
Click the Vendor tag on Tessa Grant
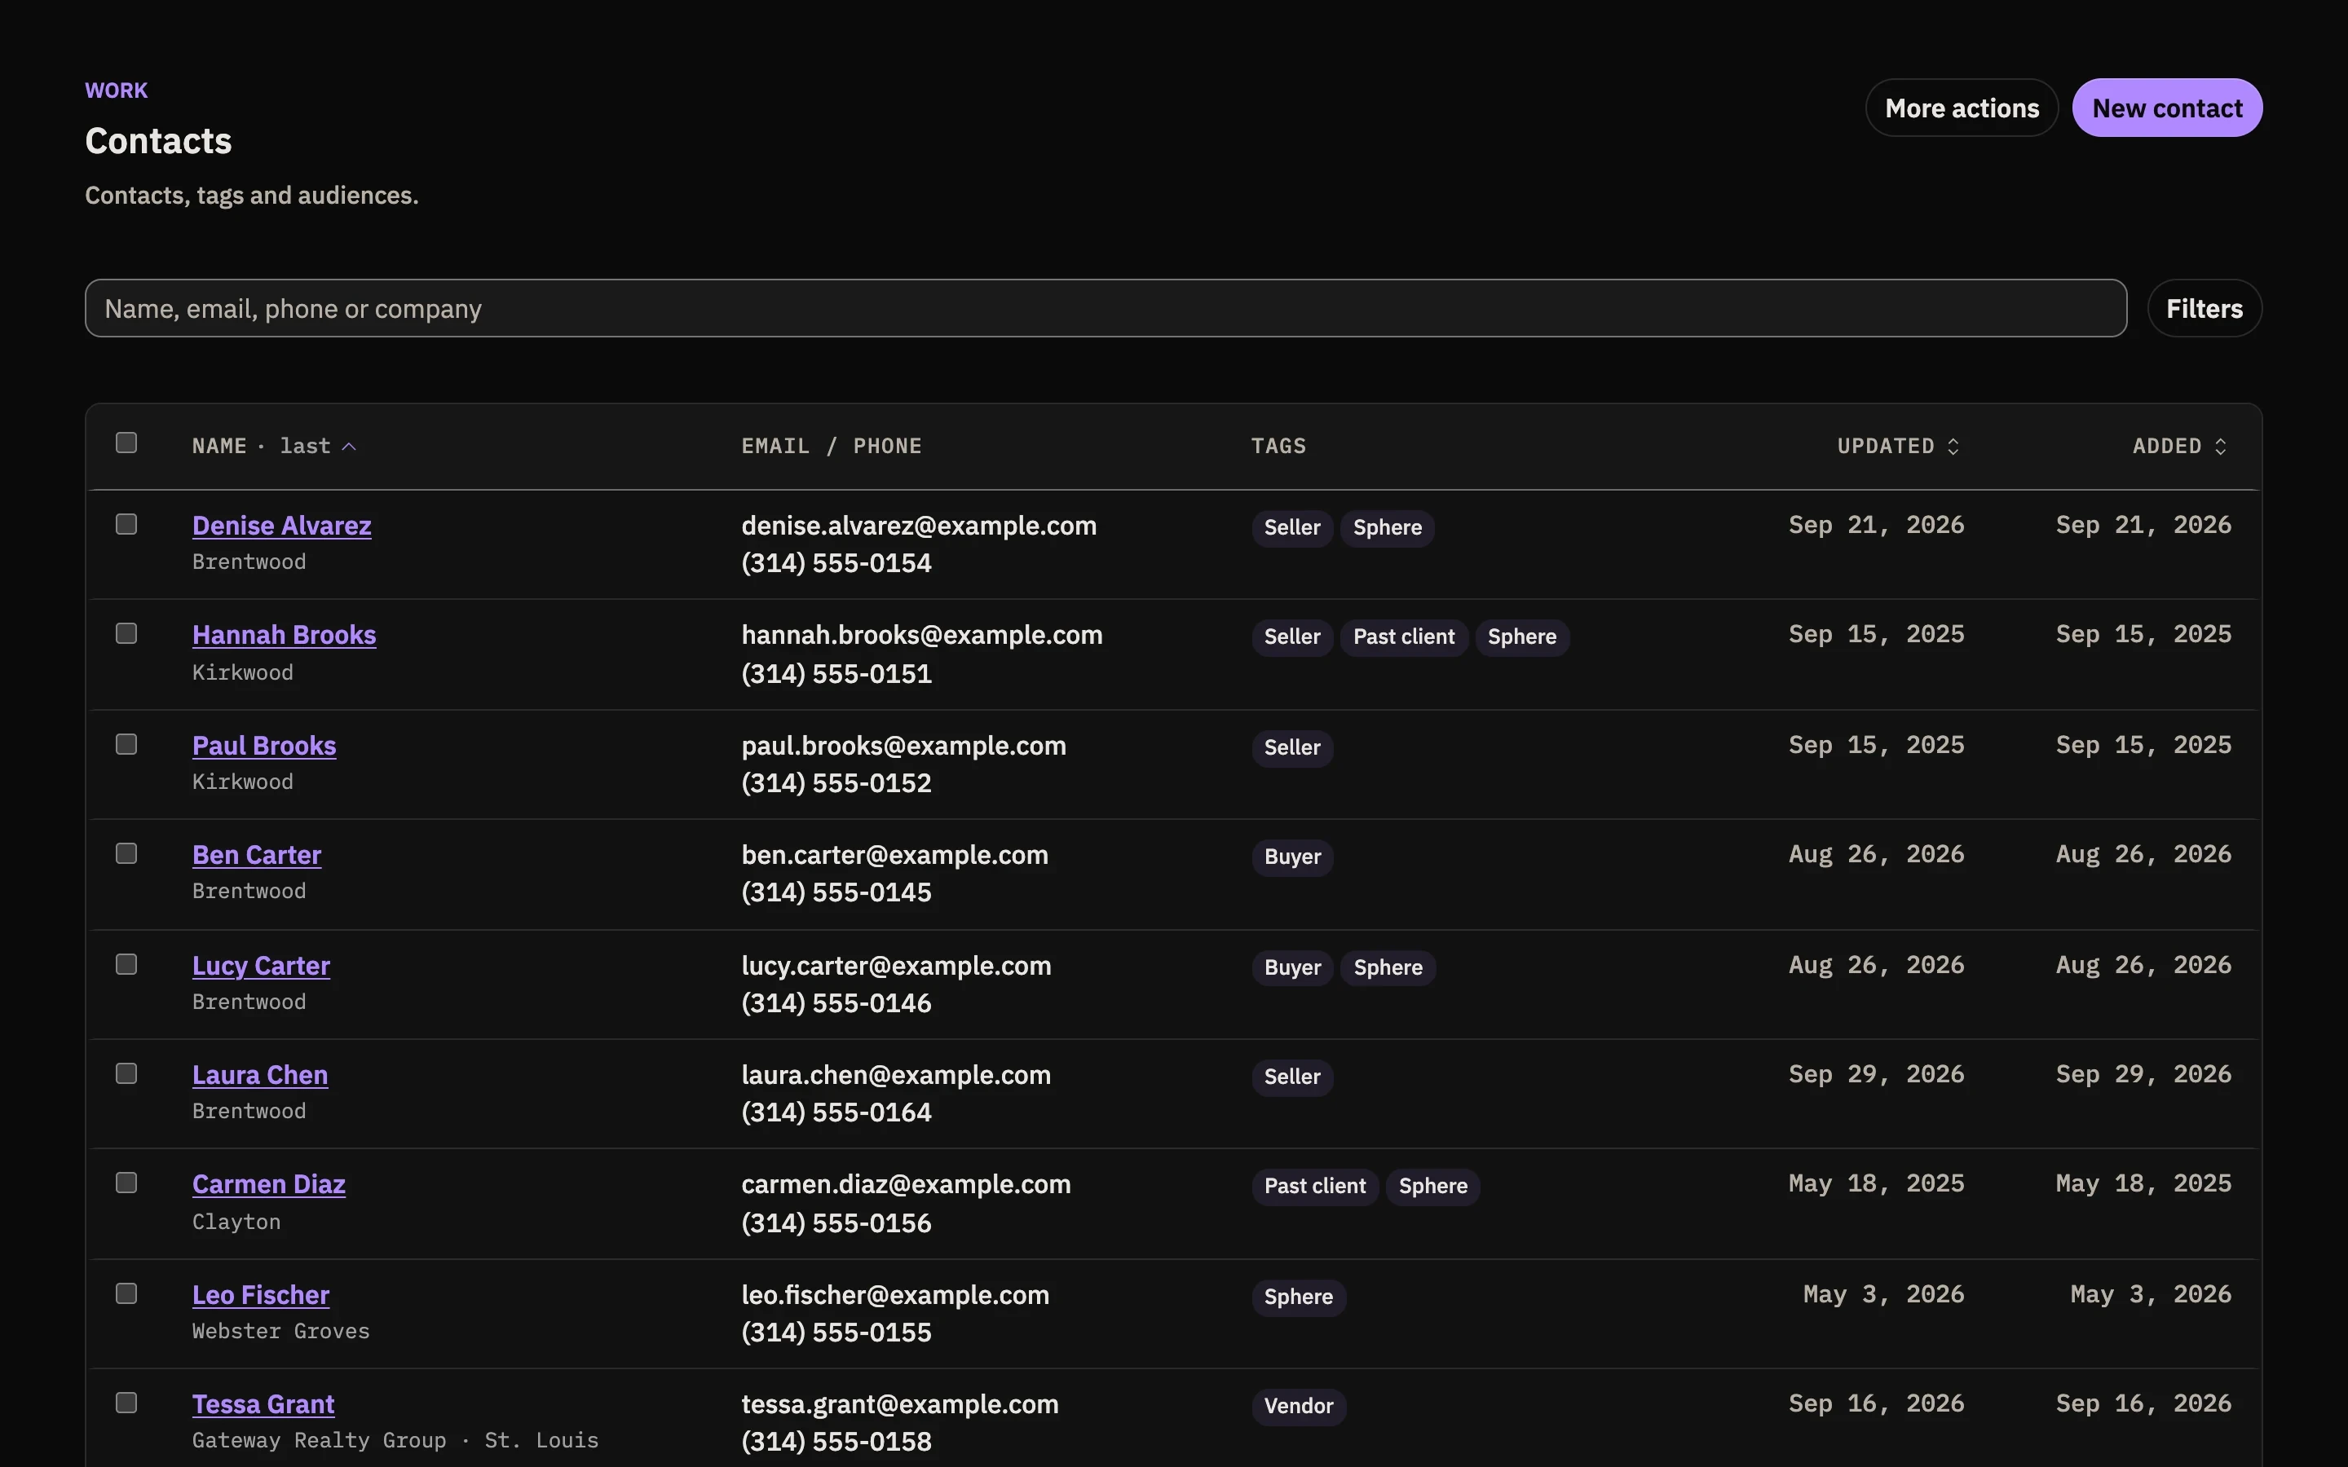pos(1298,1407)
